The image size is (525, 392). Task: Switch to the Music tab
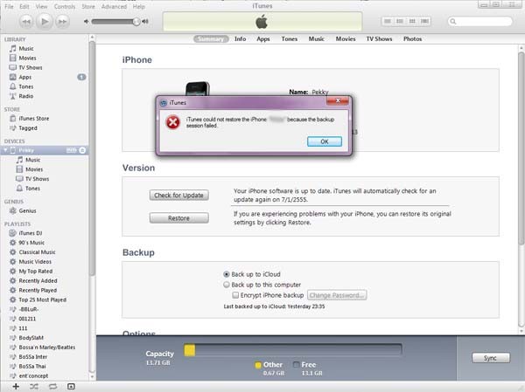[317, 39]
